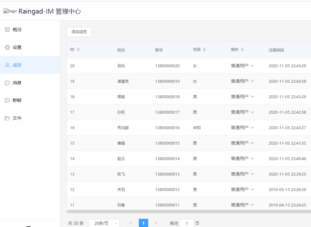Open role dropdown for 吕布
The image size is (311, 227).
(242, 66)
